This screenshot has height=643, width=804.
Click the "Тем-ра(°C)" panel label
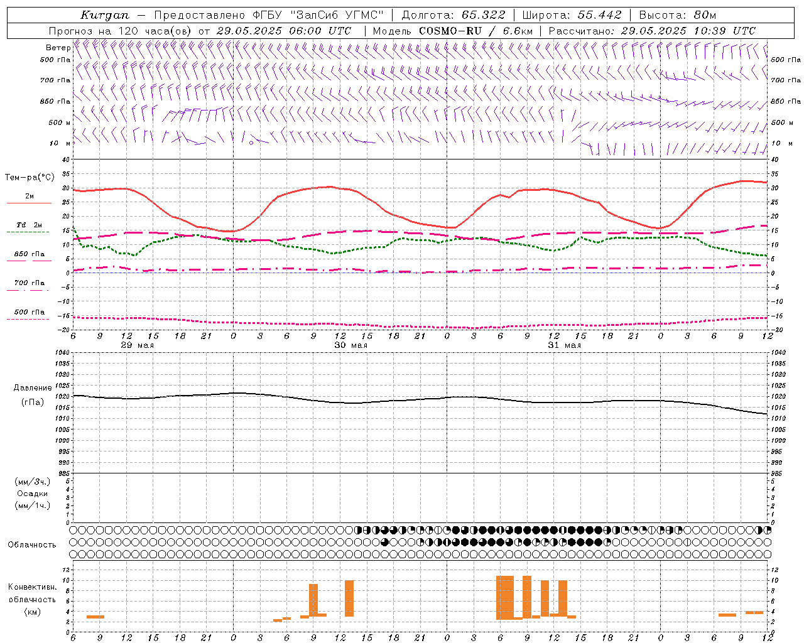coord(30,178)
